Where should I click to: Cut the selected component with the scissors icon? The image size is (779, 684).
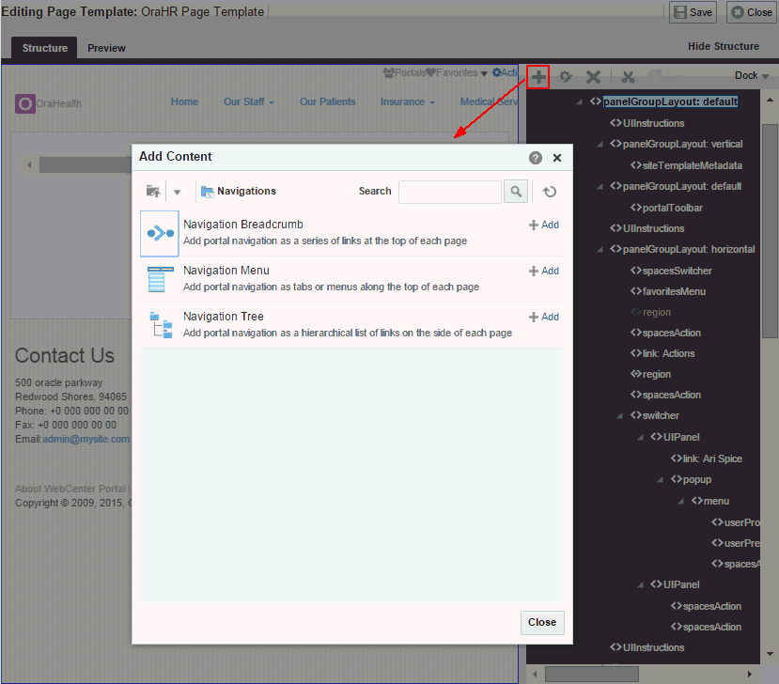(x=628, y=76)
